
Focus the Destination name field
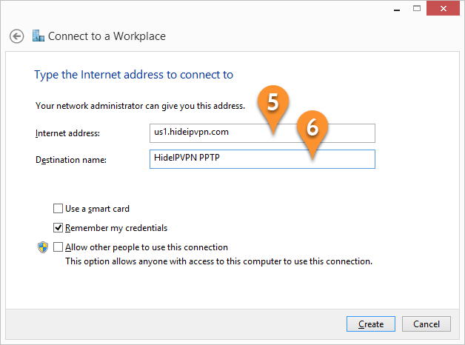[262, 159]
